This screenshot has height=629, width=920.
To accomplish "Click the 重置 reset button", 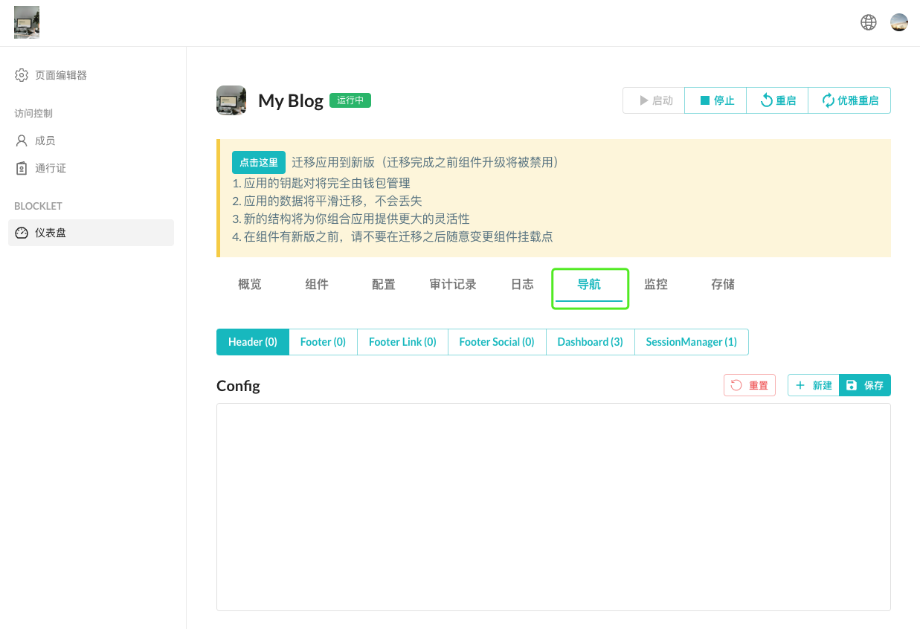I will (x=750, y=385).
